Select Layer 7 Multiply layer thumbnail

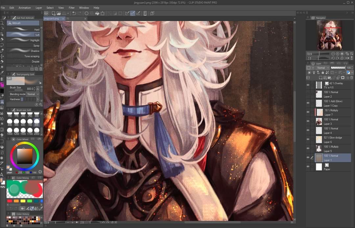click(x=320, y=112)
